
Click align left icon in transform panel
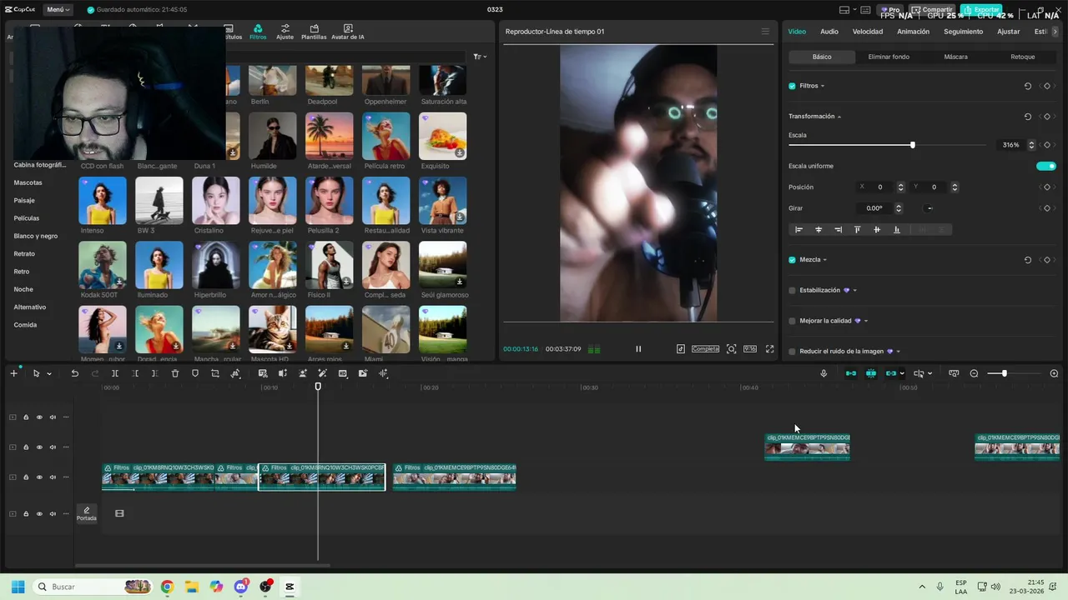(798, 229)
